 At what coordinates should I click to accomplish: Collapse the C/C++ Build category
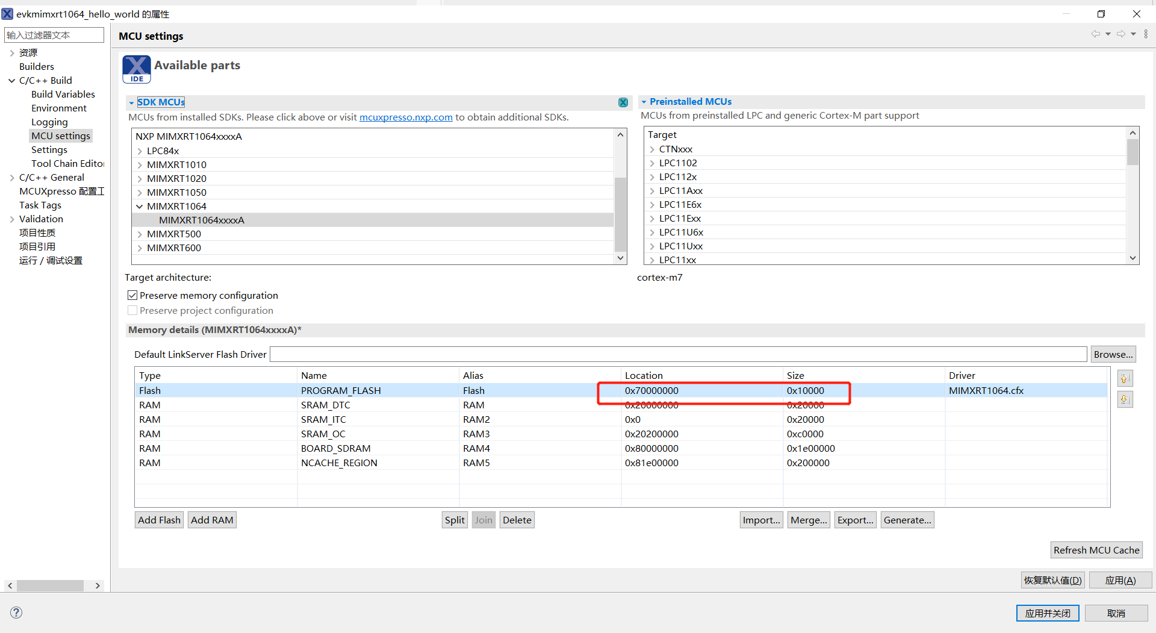(11, 81)
